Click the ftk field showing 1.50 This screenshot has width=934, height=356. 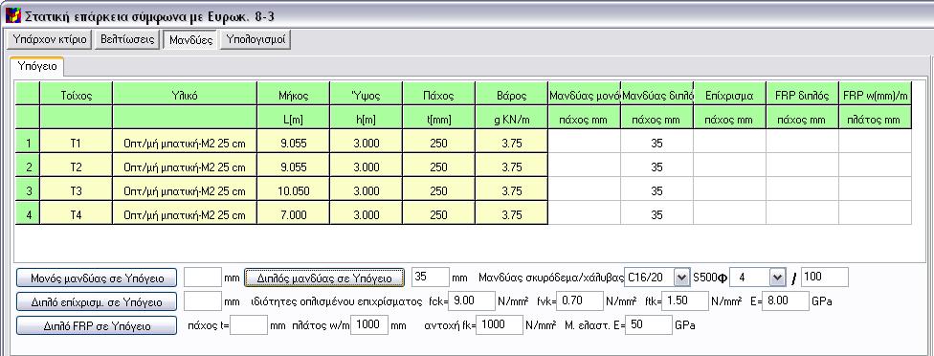(684, 301)
